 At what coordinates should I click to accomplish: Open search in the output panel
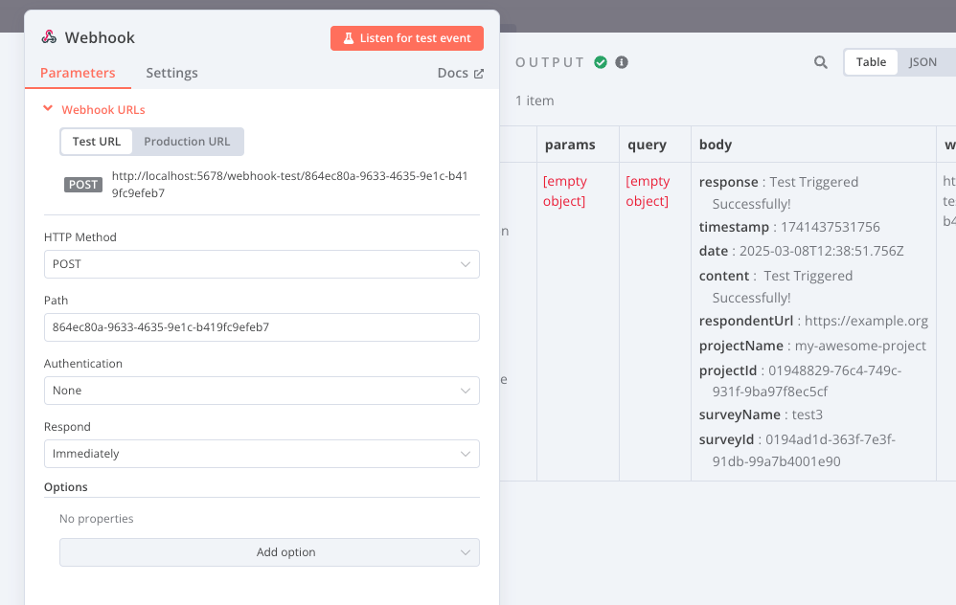click(x=820, y=61)
